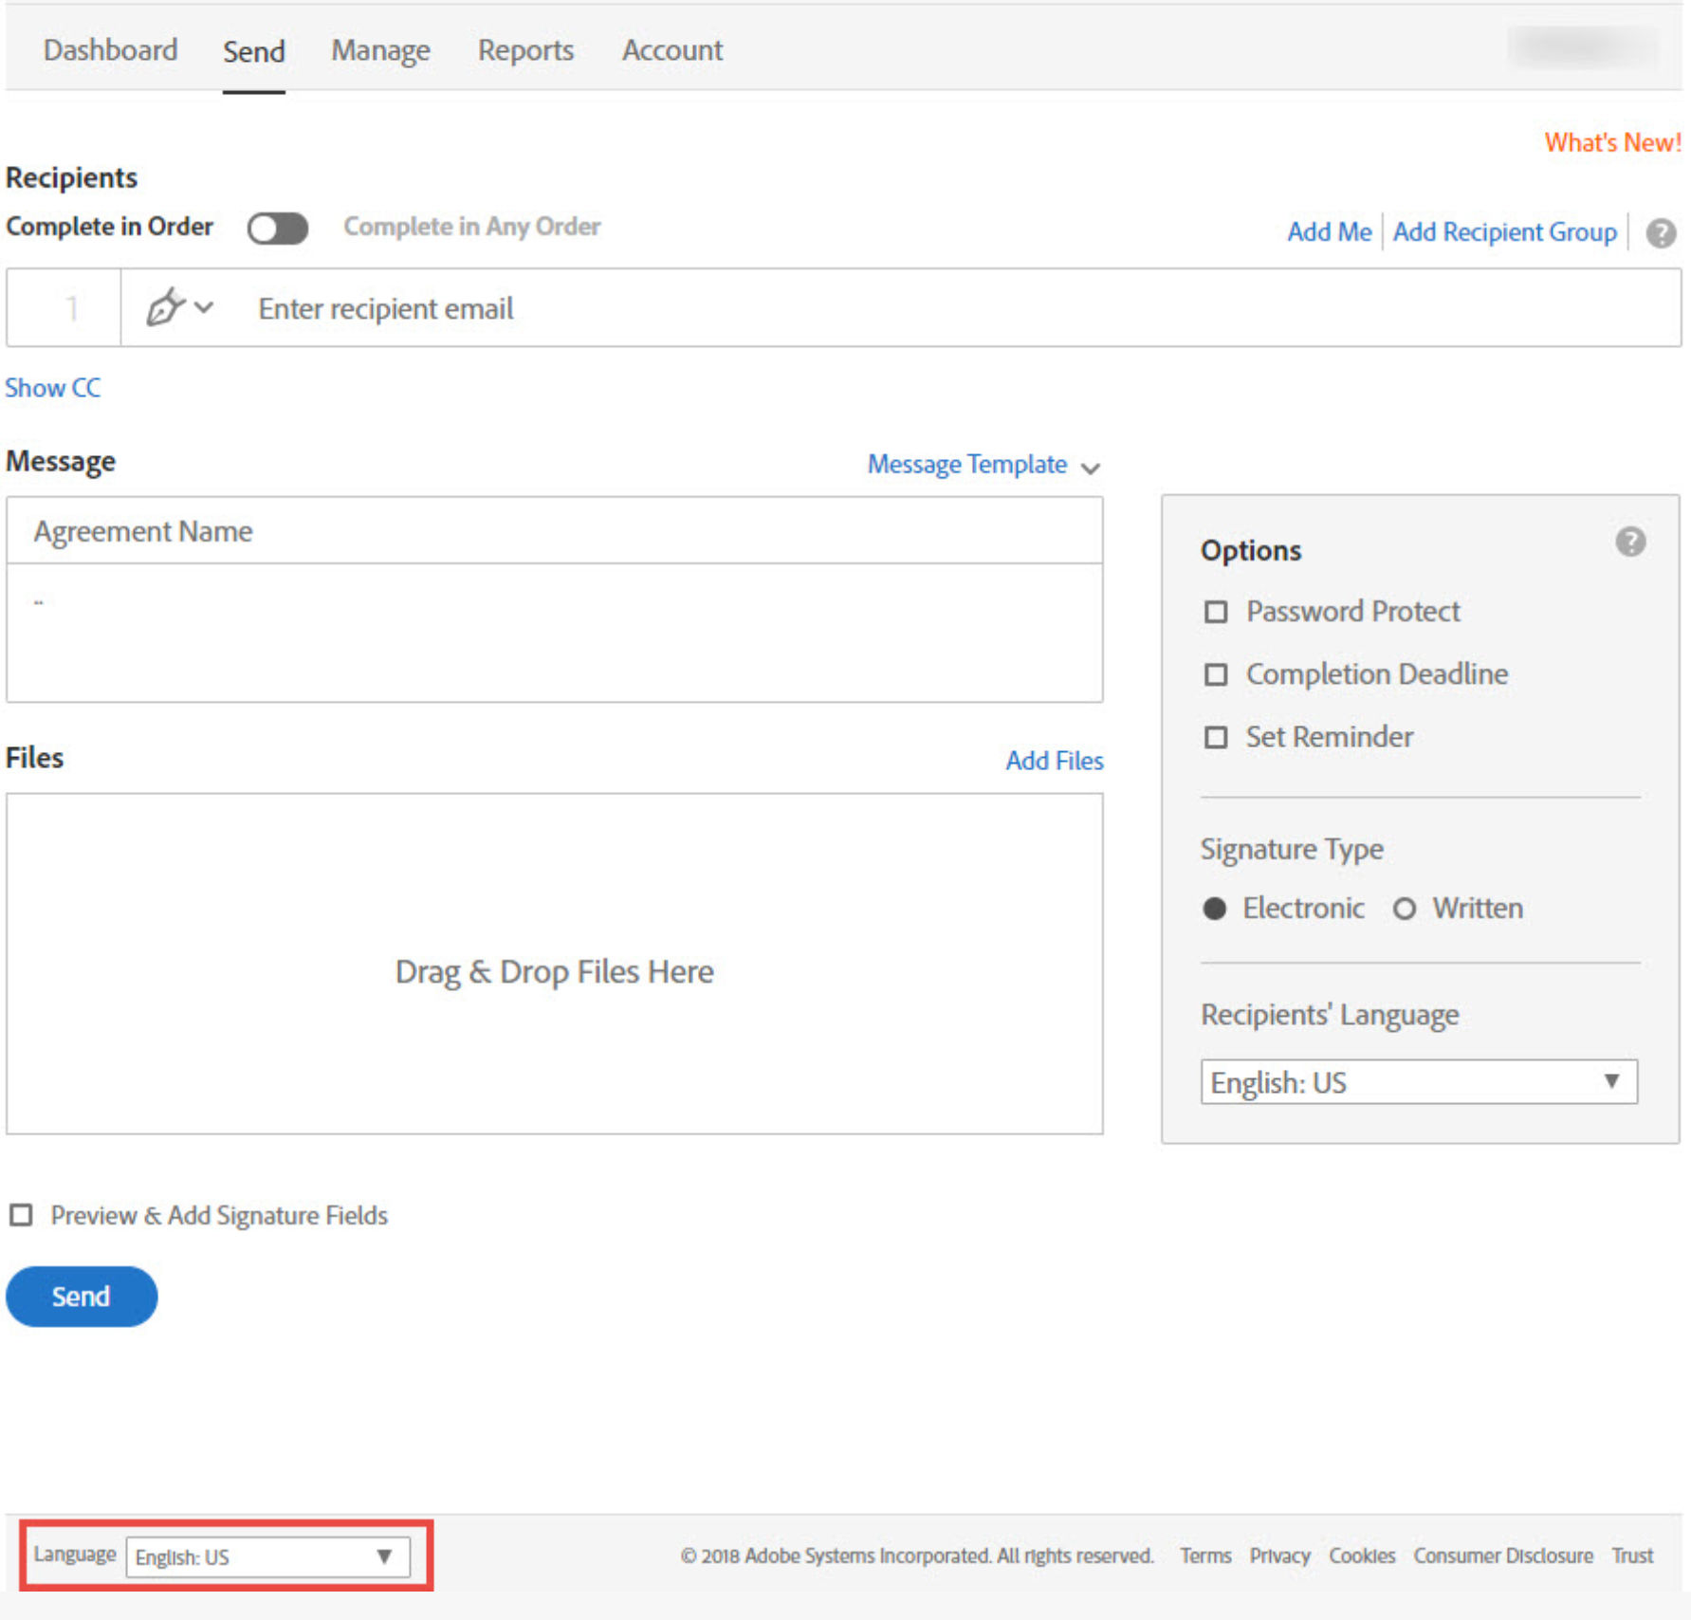The height and width of the screenshot is (1620, 1691).
Task: Open the Reports tab
Action: pos(525,50)
